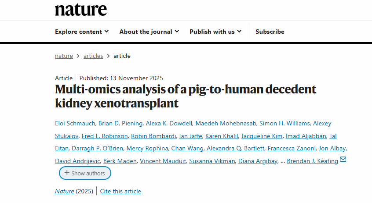This screenshot has width=372, height=203.
Task: Expand the Explore content menu
Action: point(82,32)
